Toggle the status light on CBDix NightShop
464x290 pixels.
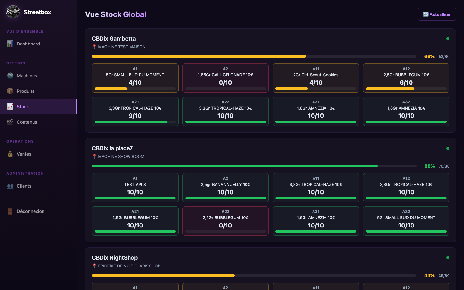point(448,258)
